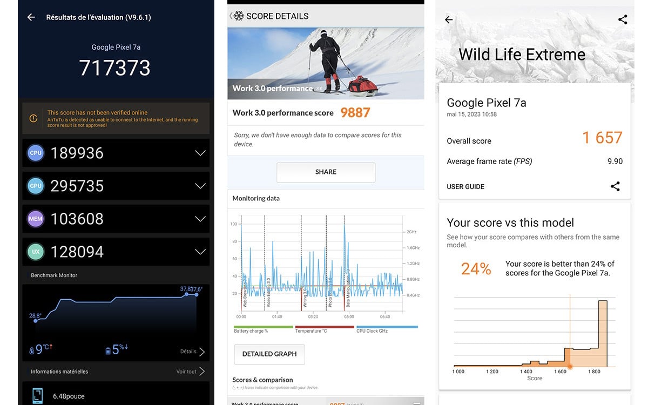Click the date 'mai 15, 2023 10:58'
The width and height of the screenshot is (648, 405).
[471, 114]
